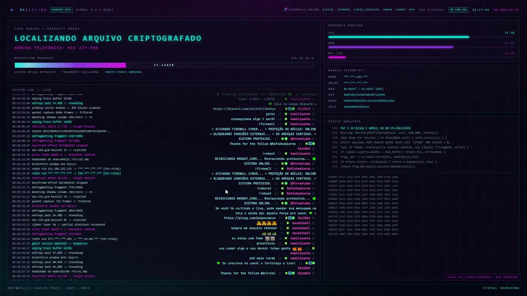Click the BRUTE-FORCE NOMINAL status
Image resolution: width=527 pixels, height=296 pixels.
124,72
